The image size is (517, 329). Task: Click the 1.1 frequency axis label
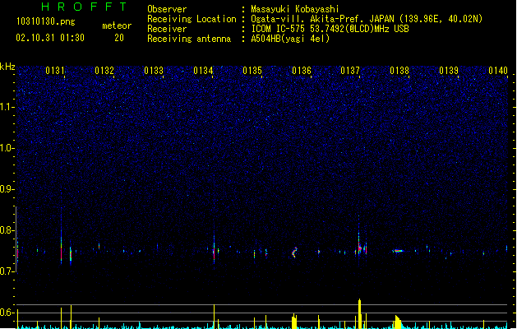[7, 107]
